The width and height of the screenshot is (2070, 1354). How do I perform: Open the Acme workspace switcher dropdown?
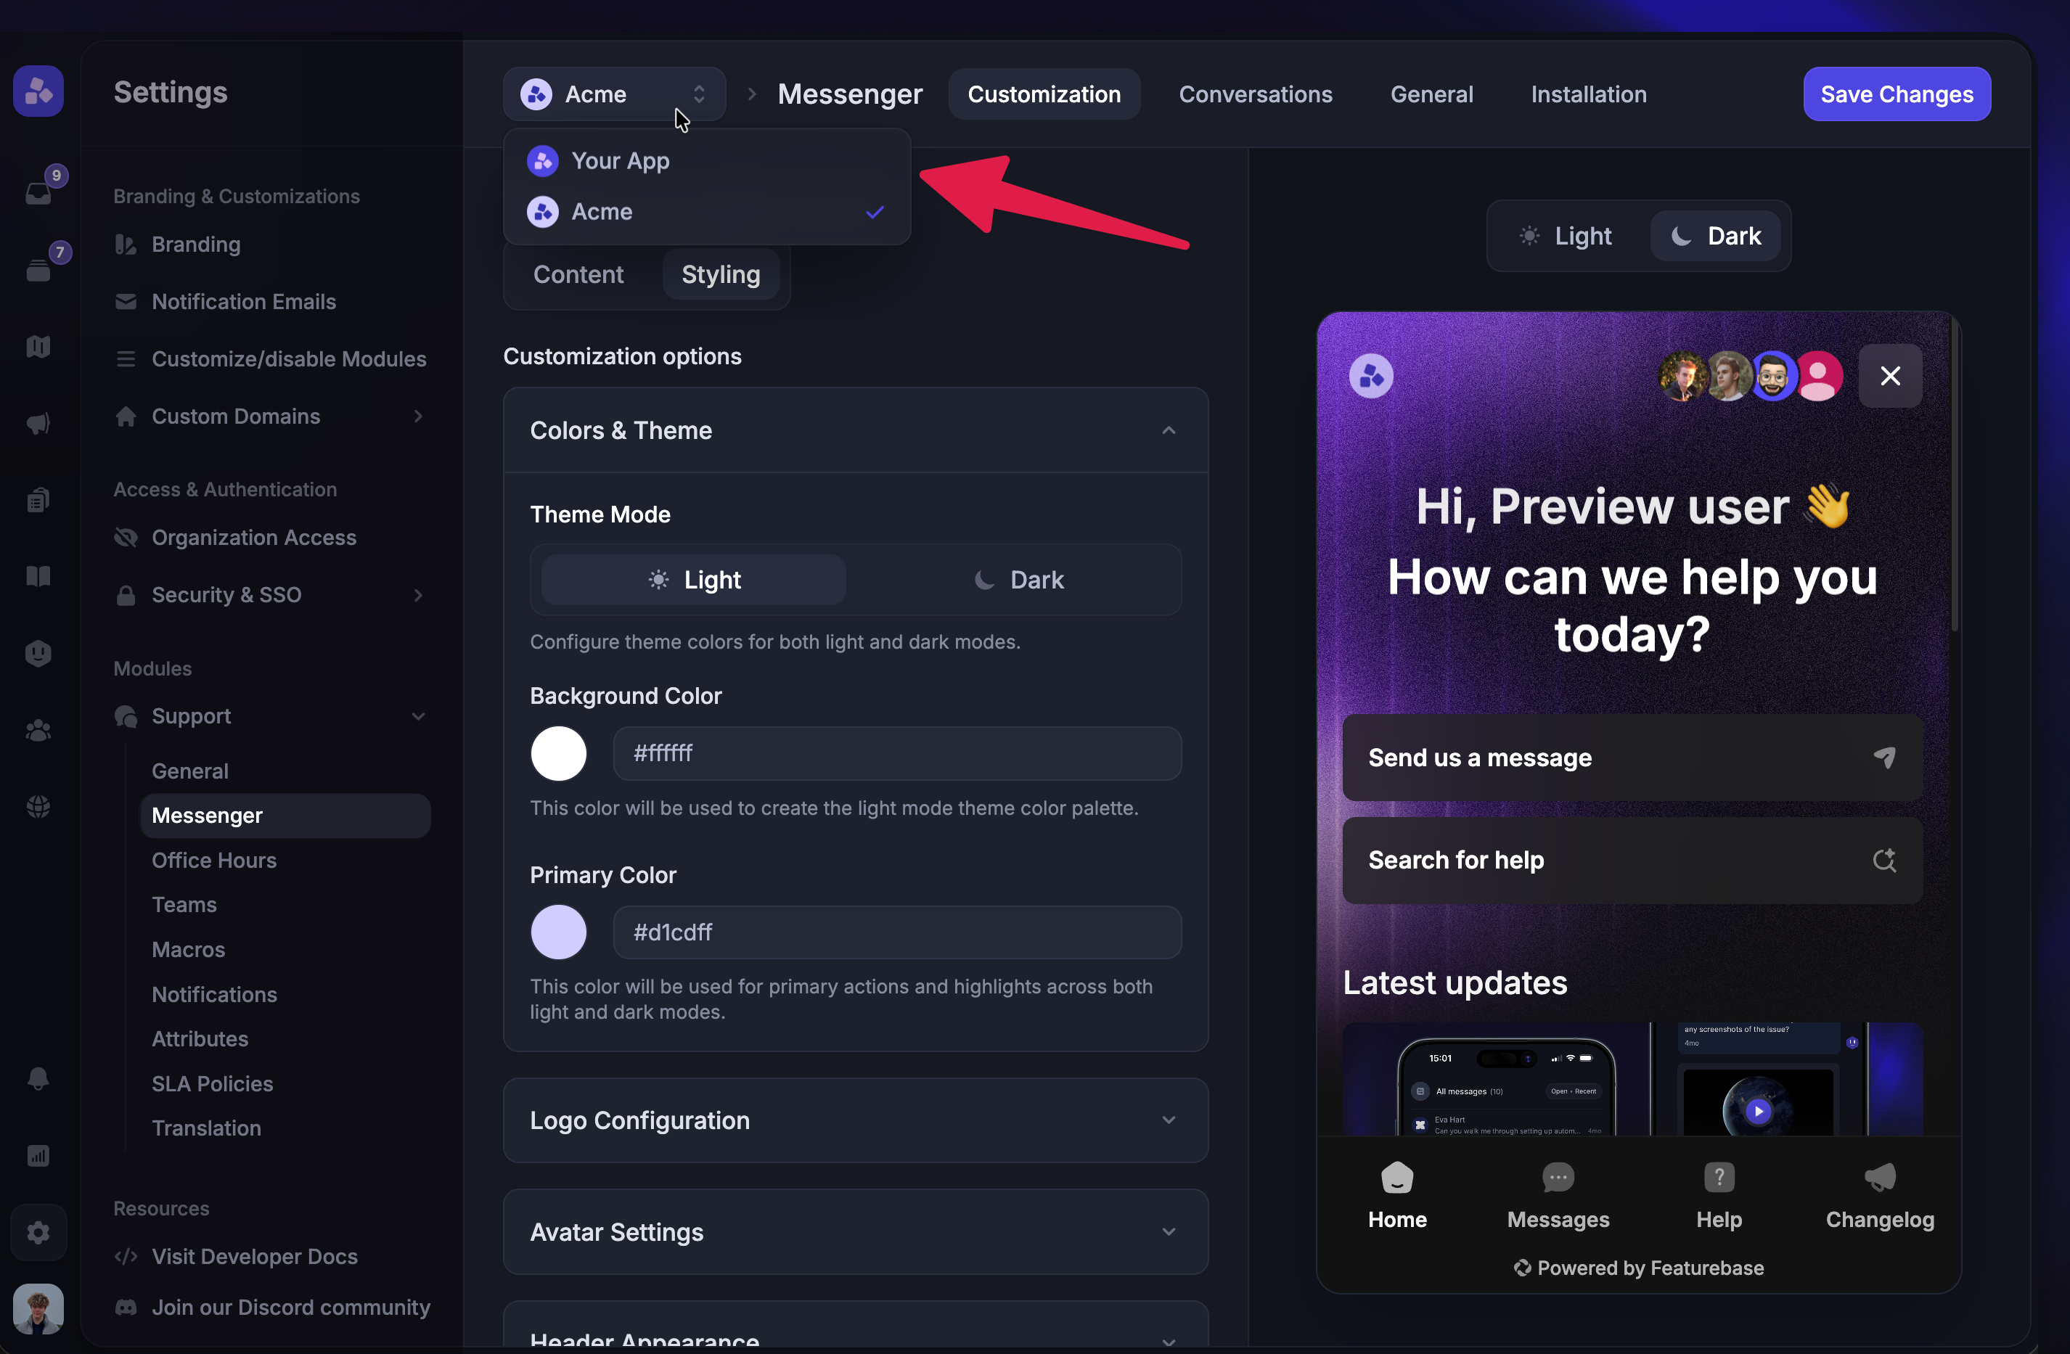click(614, 94)
